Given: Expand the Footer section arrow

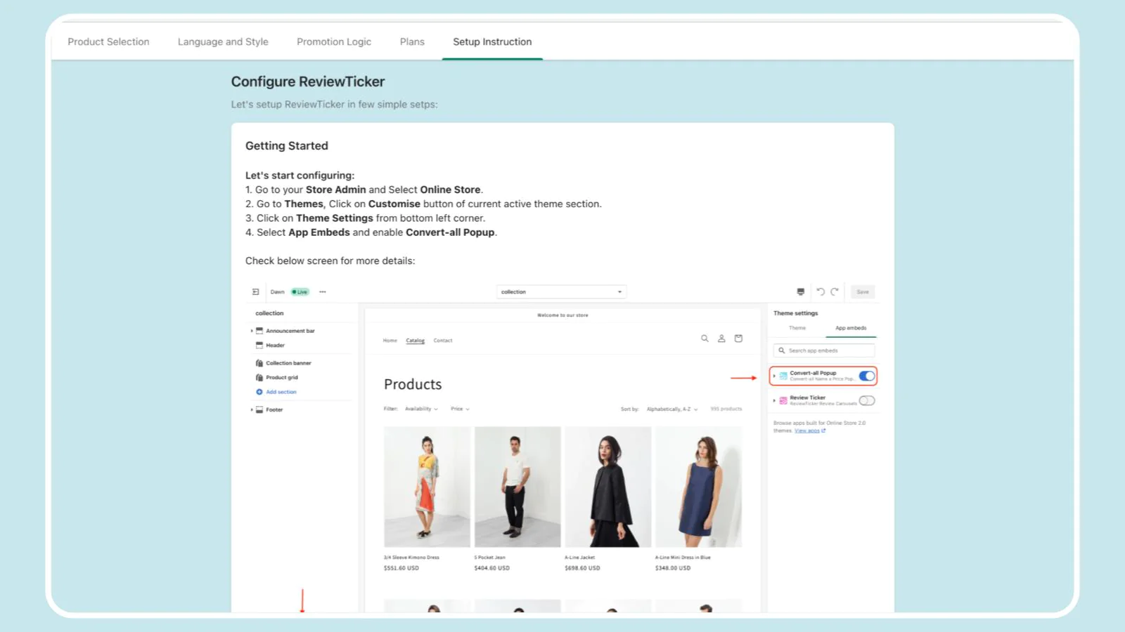Looking at the screenshot, I should [252, 409].
